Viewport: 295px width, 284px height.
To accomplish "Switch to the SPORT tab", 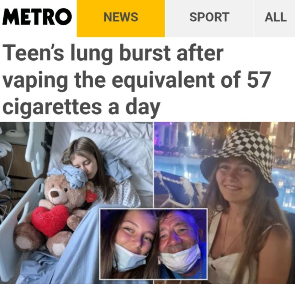I will pyautogui.click(x=209, y=18).
